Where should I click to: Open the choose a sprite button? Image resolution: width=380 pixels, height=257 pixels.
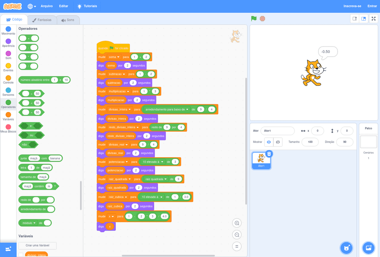347,248
